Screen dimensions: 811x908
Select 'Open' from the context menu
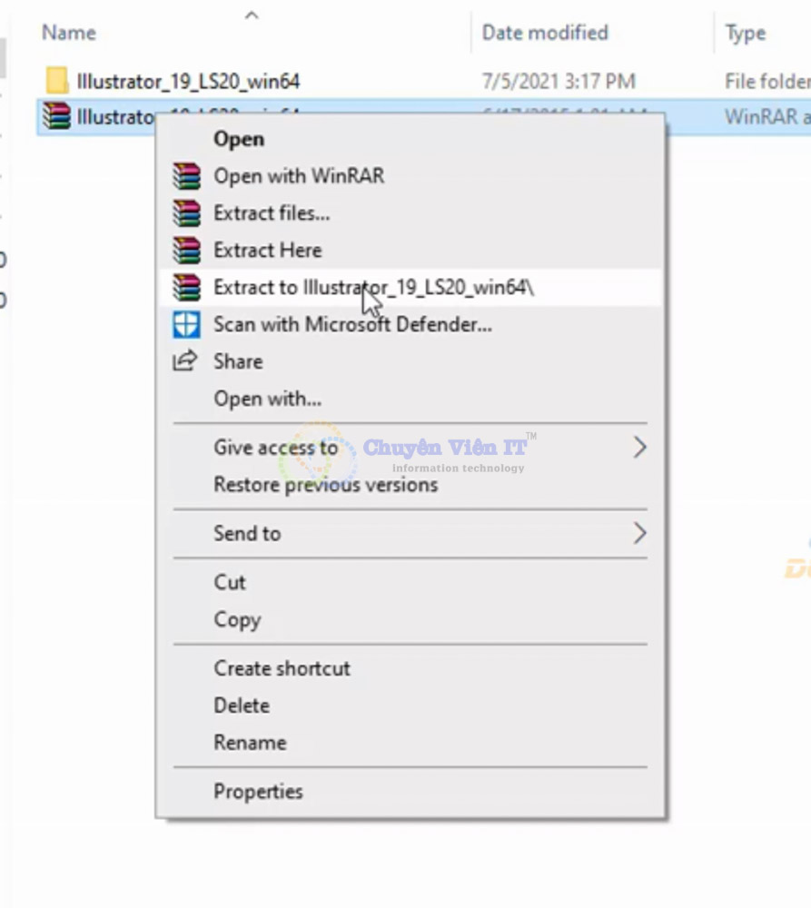(241, 139)
